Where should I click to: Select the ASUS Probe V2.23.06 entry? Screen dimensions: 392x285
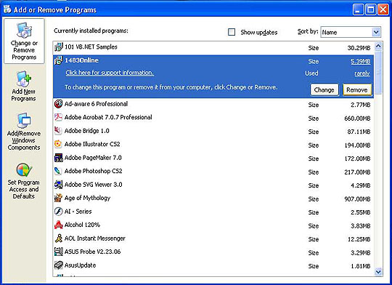tap(213, 252)
